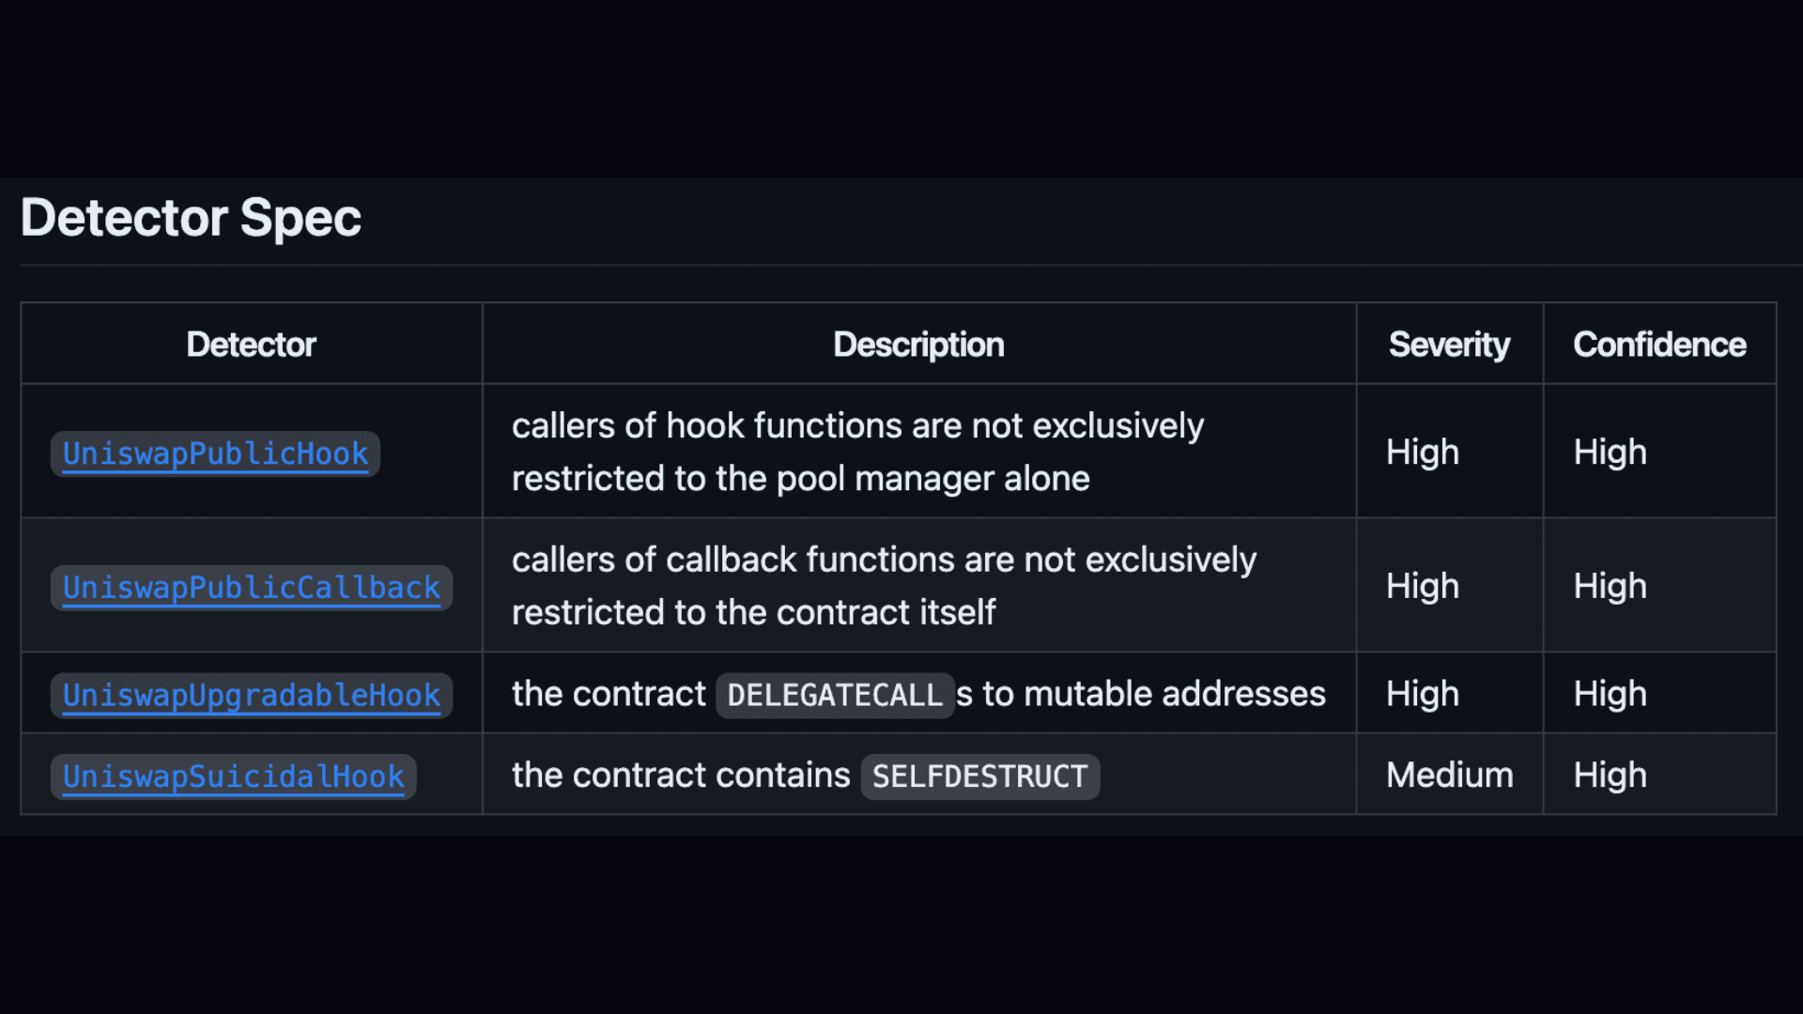Click UniswapUpgradableHook's High severity cell

click(x=1423, y=695)
